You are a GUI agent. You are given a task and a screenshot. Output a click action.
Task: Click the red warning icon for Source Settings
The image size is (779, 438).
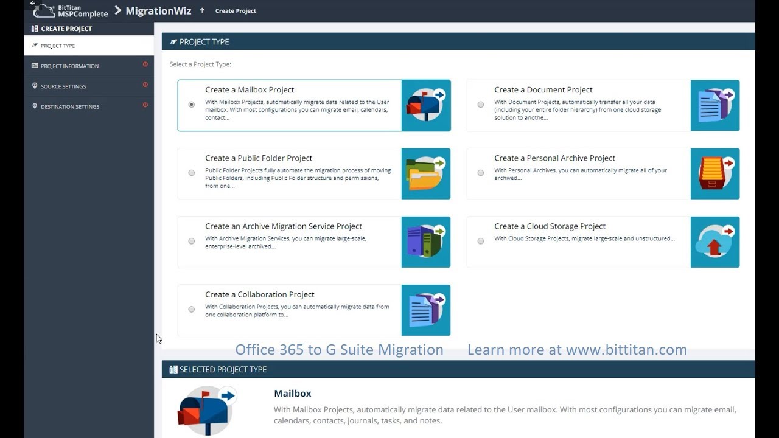pos(145,85)
